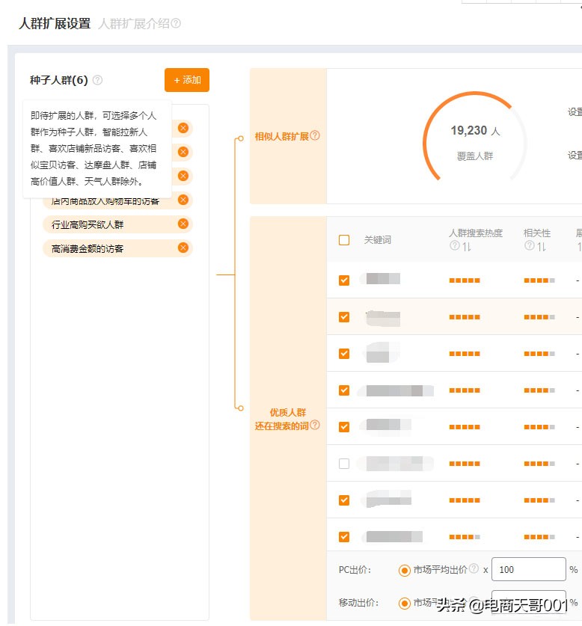Select the 行业高购买欲人群 tag text

[88, 225]
